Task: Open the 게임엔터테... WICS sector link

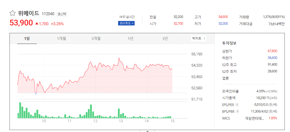Action: 254,118
